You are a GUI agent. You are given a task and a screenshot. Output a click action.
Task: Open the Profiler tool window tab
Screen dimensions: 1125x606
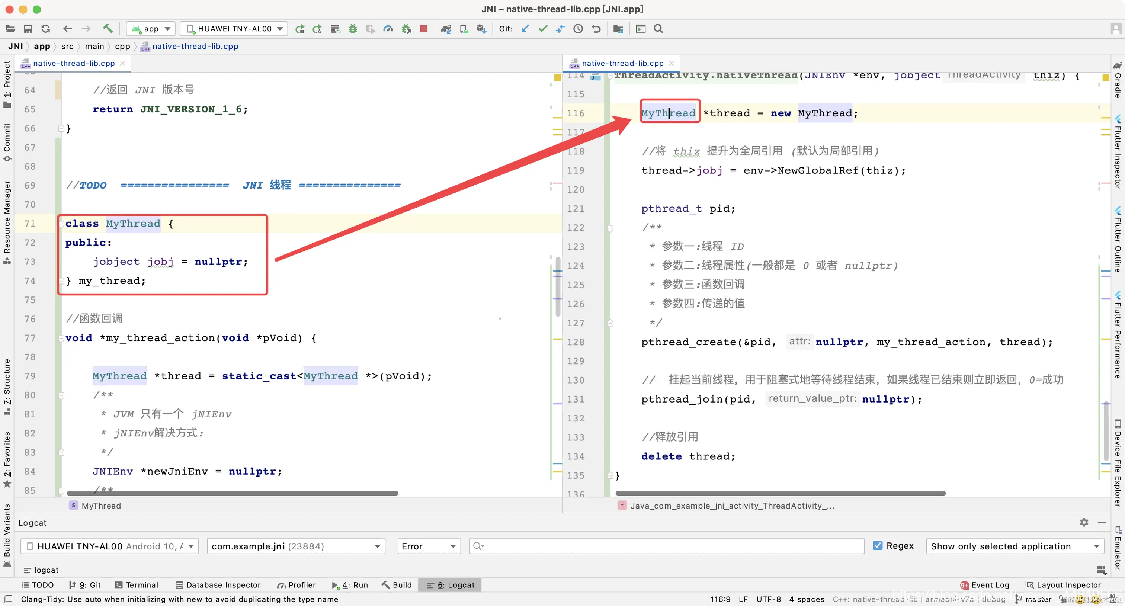(297, 585)
